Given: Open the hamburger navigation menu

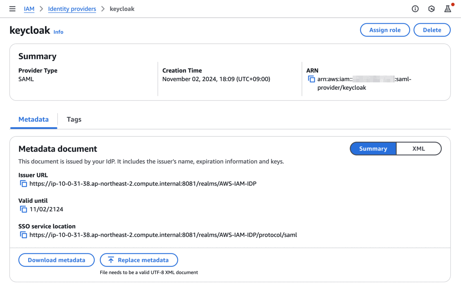Looking at the screenshot, I should pos(12,9).
